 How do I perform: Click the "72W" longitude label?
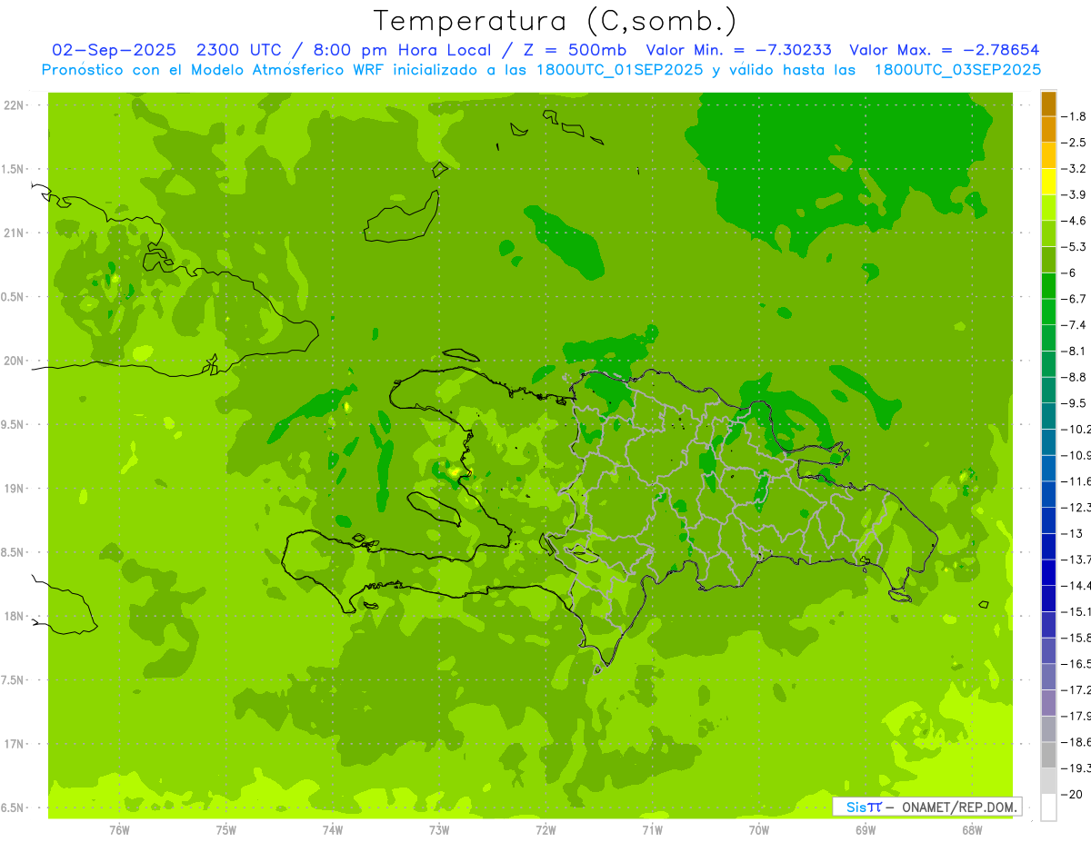coord(545,828)
